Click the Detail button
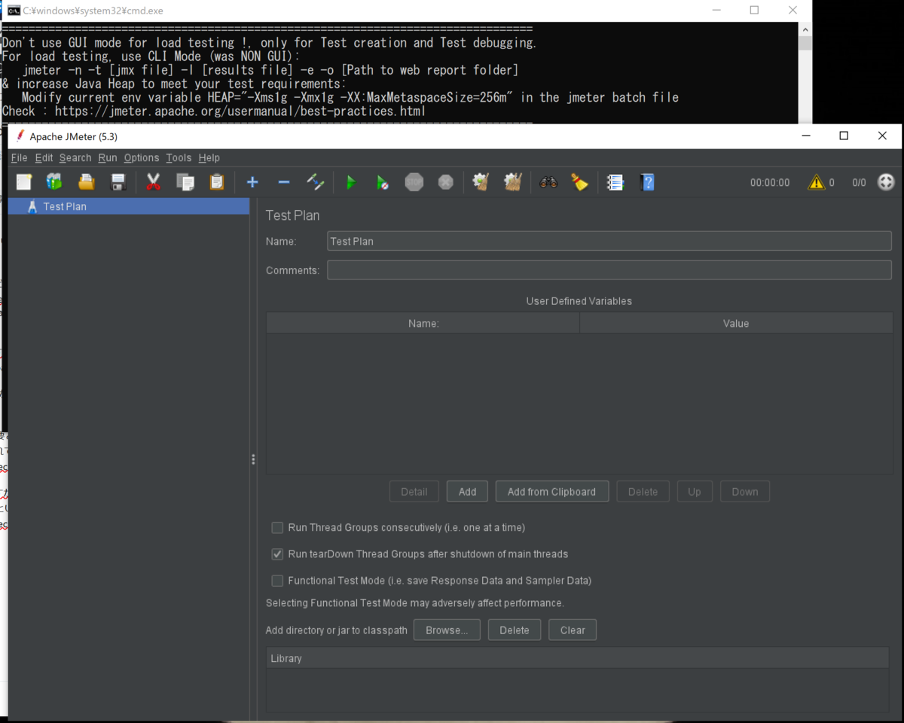This screenshot has height=723, width=904. 414,492
